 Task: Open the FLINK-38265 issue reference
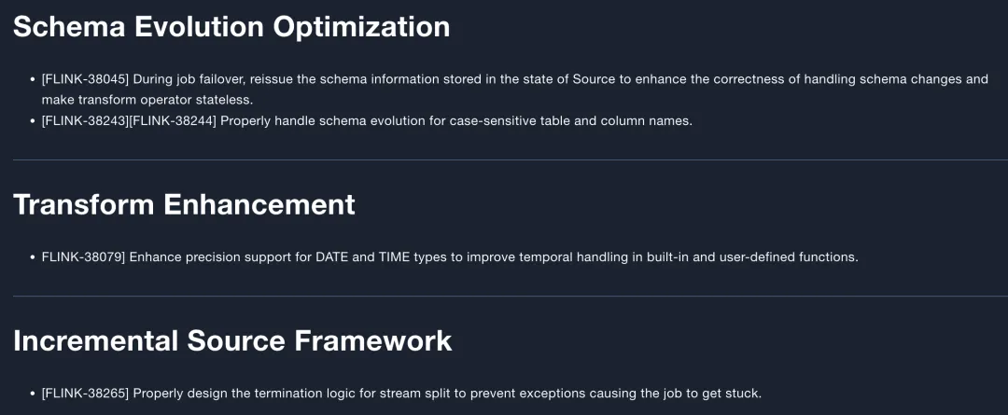point(85,393)
